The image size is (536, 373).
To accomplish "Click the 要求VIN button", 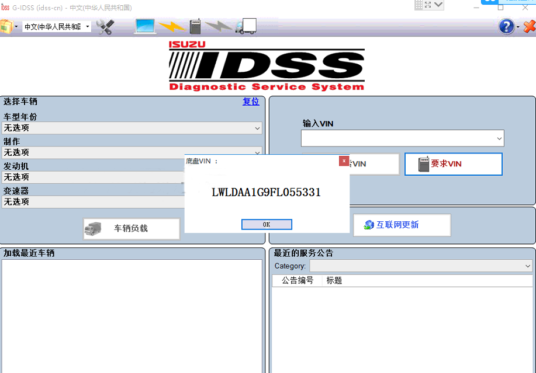I will (x=453, y=164).
